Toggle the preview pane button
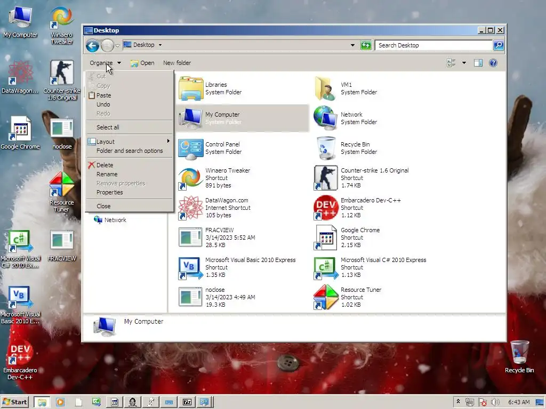546x409 pixels. coord(478,63)
